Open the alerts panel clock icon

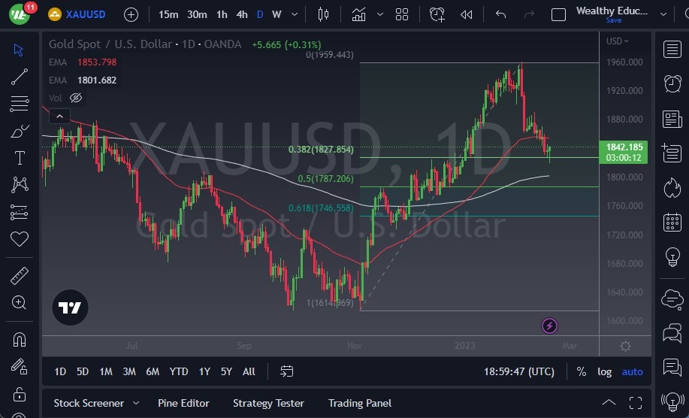(x=672, y=83)
